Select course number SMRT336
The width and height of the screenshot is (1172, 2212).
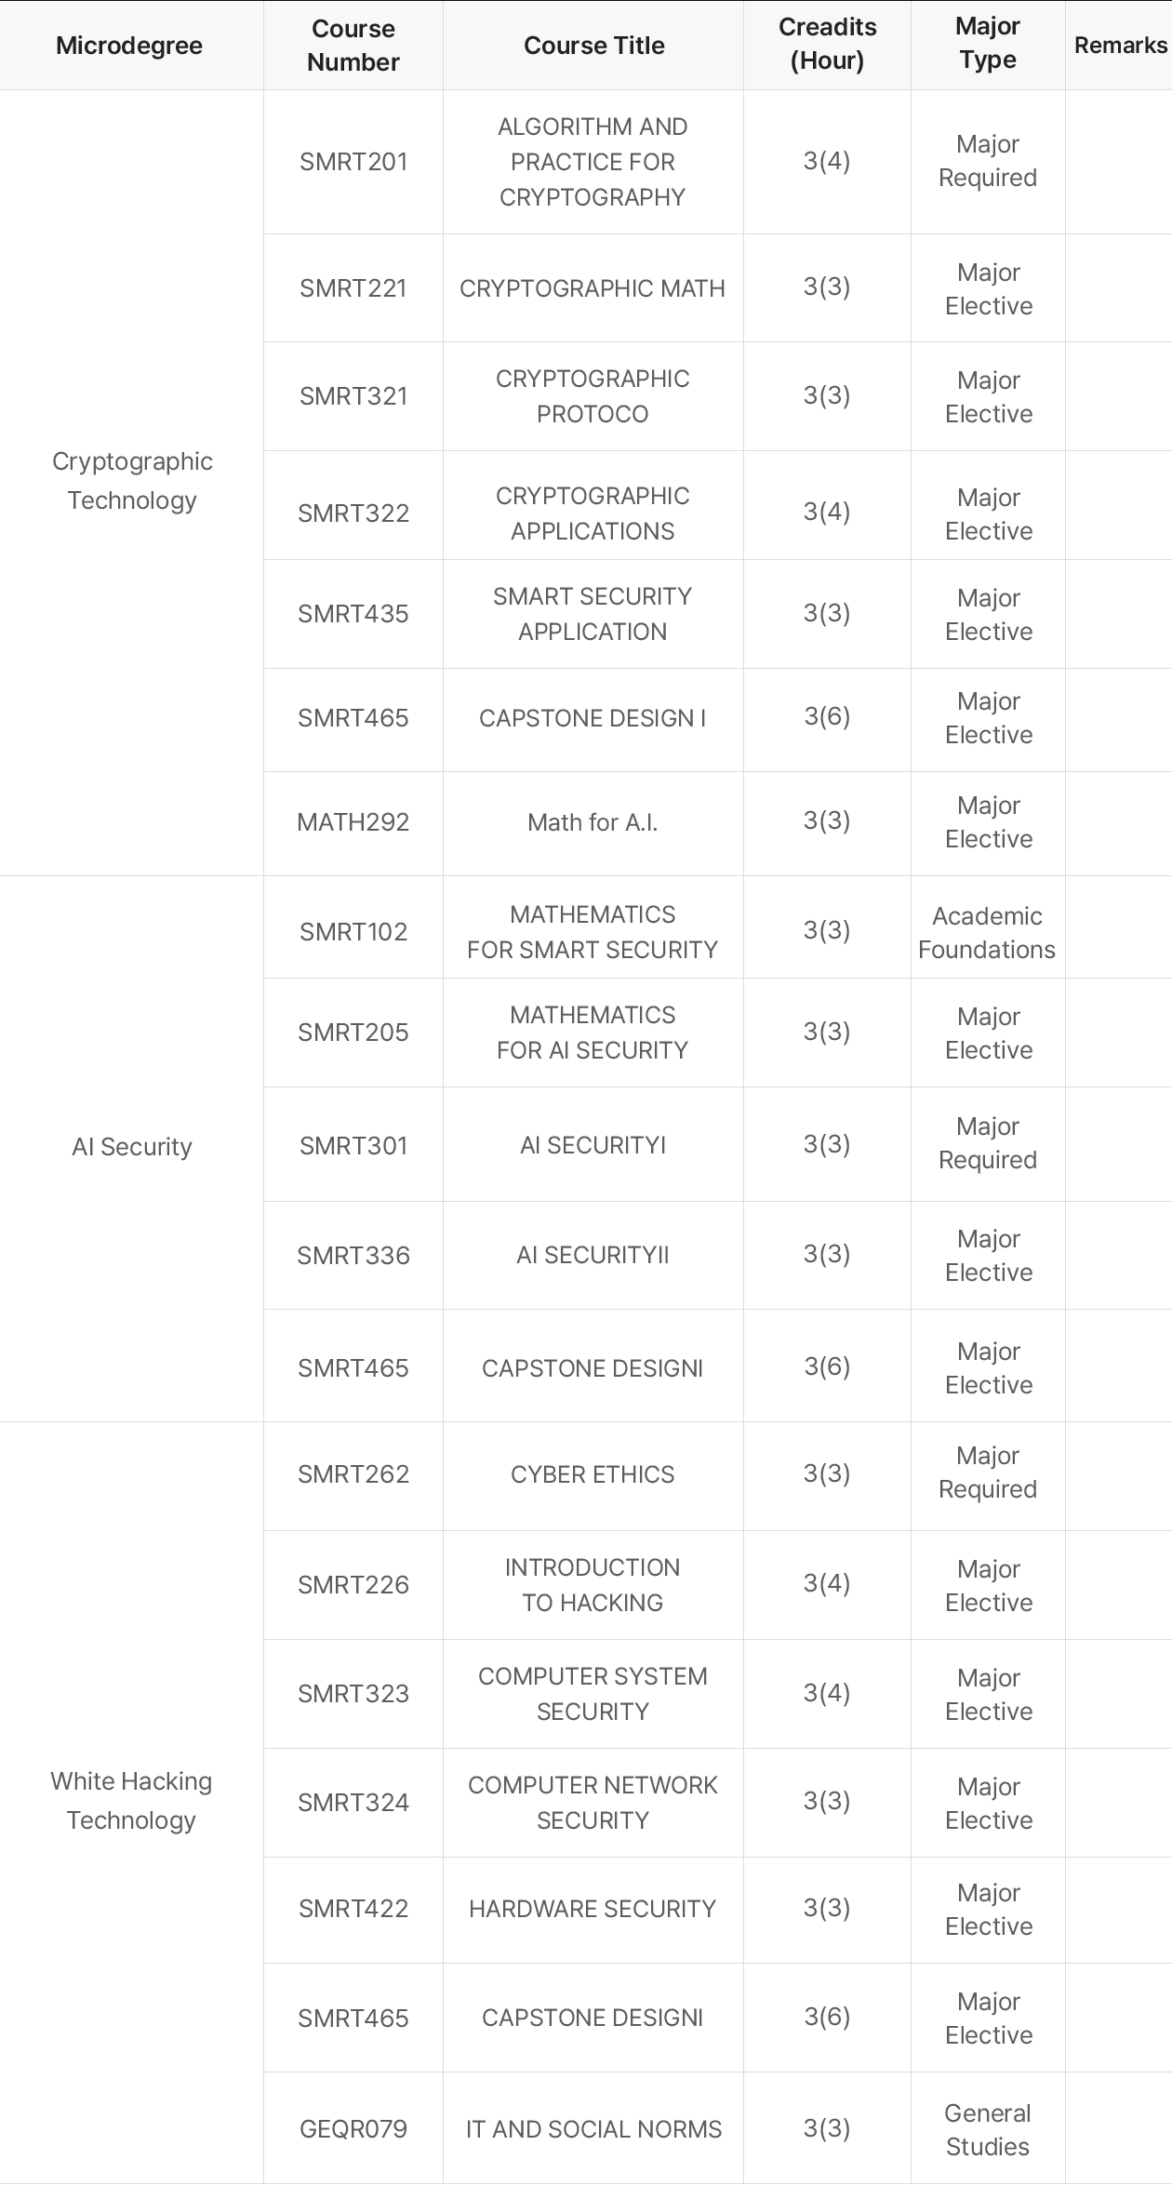pos(353,1256)
